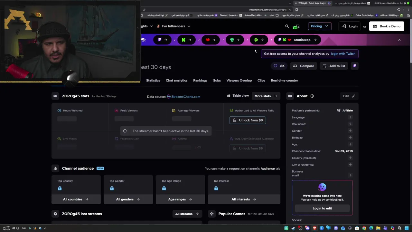The image size is (412, 232).
Task: Open Age ranges audience link
Action: [180, 199]
